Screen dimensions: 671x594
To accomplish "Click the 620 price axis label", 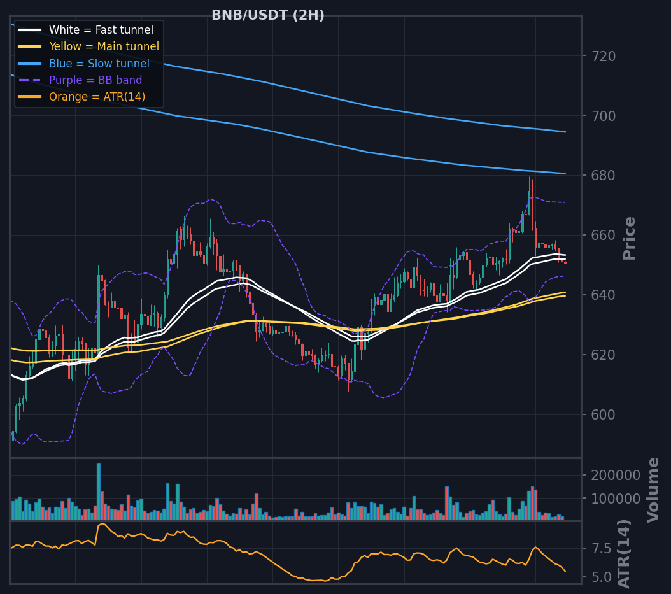I will [x=604, y=355].
